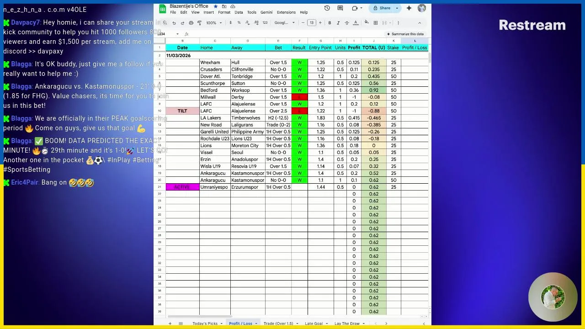This screenshot has height=329, width=585.
Task: Open the Data menu
Action: coord(239,12)
